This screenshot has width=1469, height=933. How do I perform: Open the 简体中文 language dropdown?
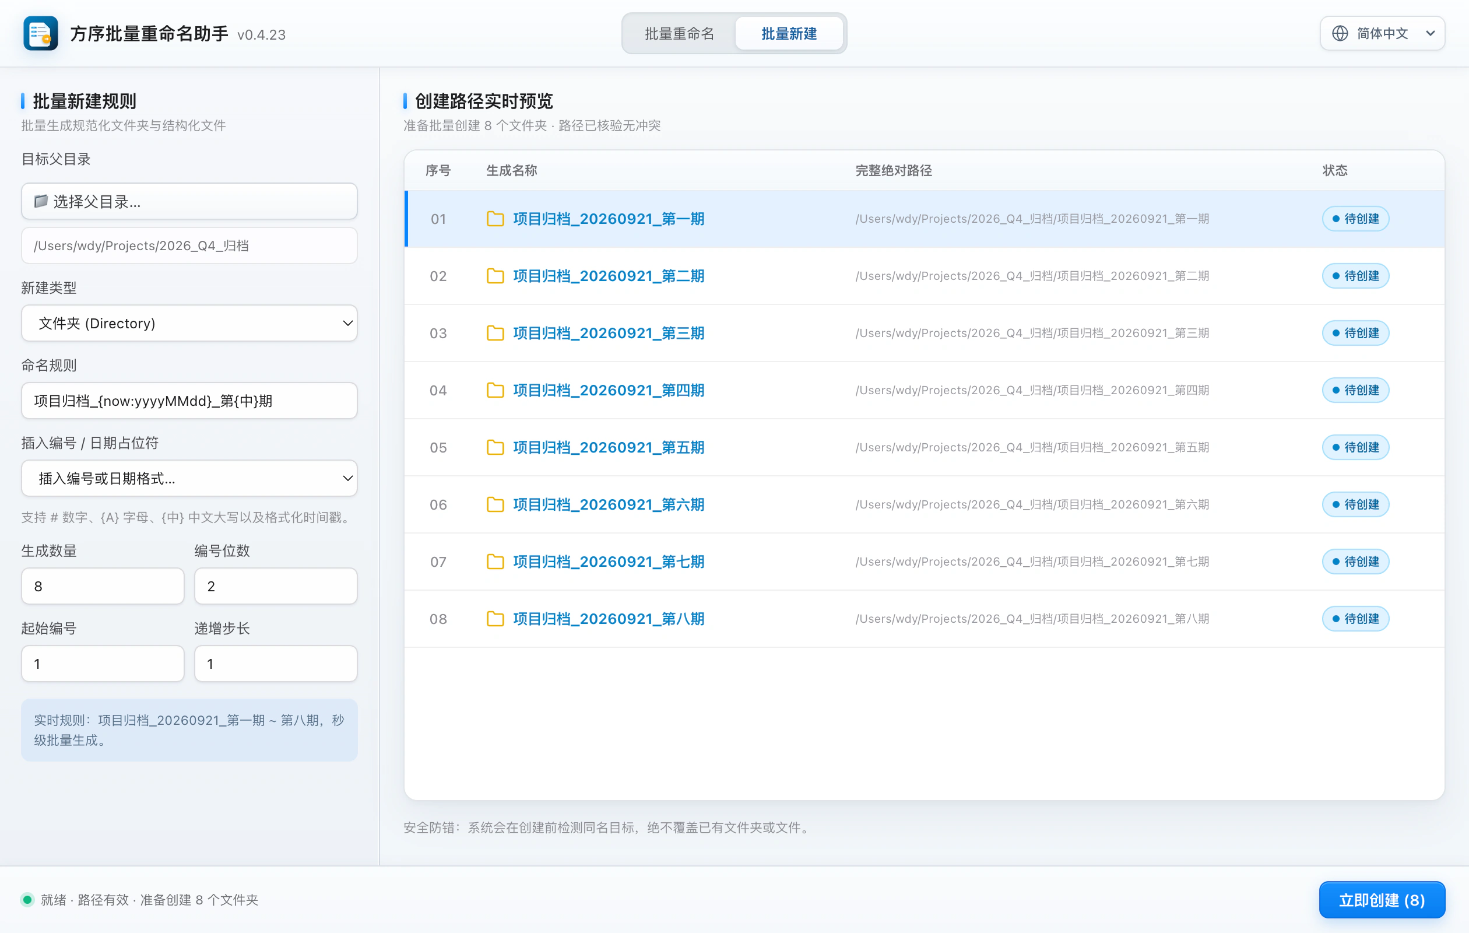click(x=1382, y=34)
